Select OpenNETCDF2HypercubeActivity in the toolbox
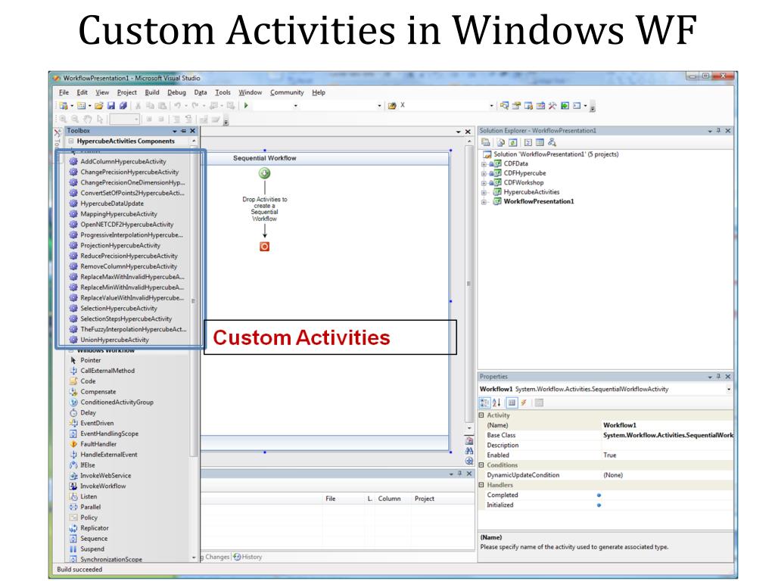775x581 pixels. 127,224
